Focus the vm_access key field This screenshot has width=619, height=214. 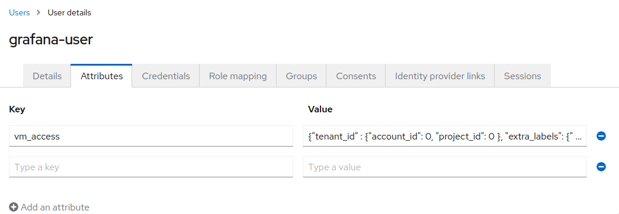(x=151, y=137)
